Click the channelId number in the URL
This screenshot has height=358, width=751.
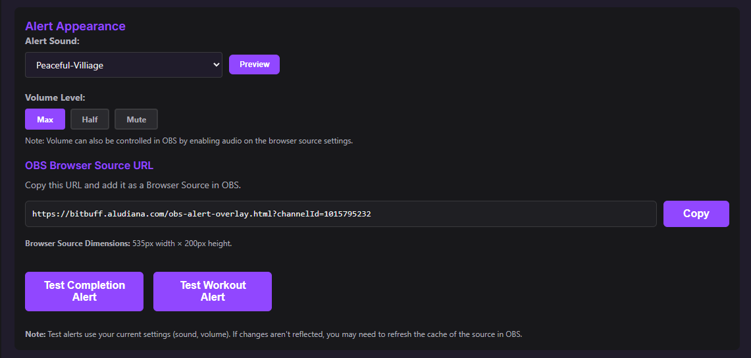(x=348, y=214)
